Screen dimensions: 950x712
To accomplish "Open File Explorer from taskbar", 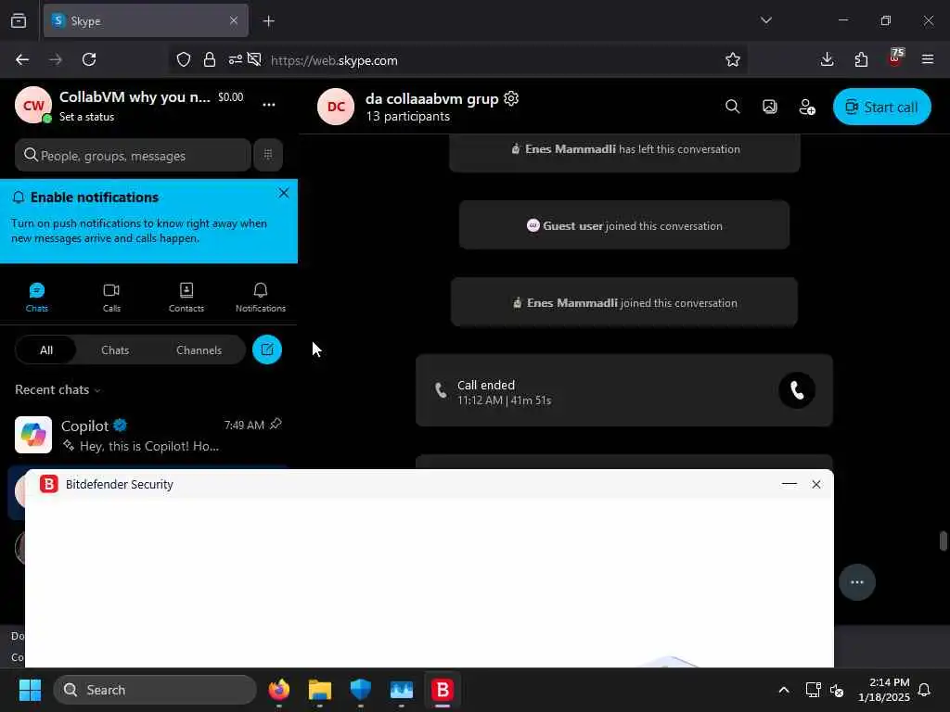I will tap(320, 690).
